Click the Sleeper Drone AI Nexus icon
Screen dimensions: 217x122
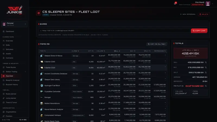tap(42, 56)
